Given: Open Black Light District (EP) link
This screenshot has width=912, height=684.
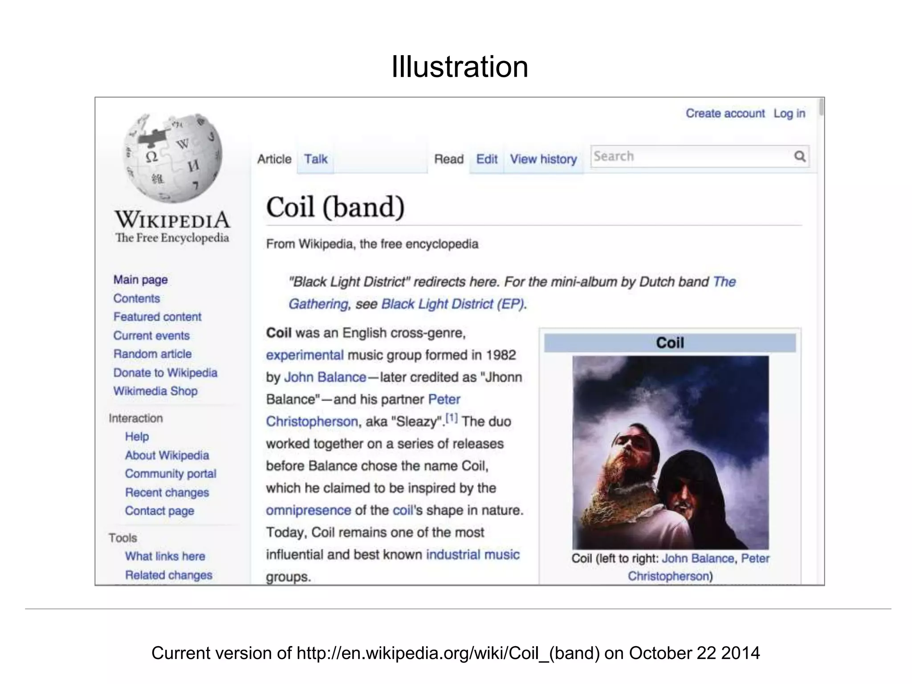Looking at the screenshot, I should (x=452, y=304).
